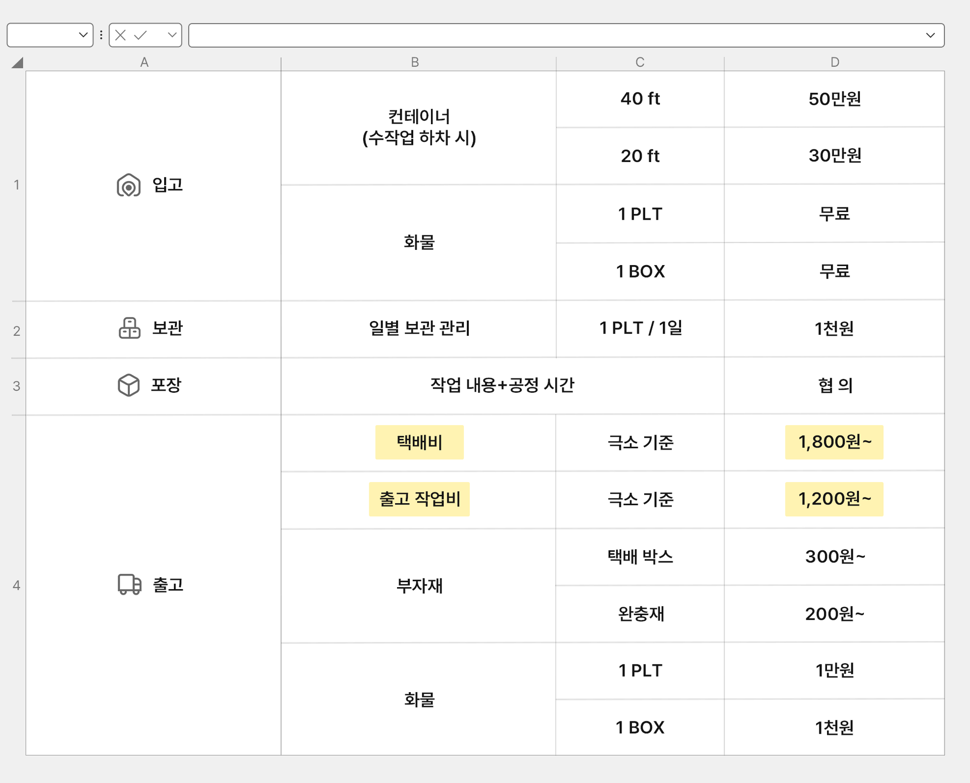Click the yellow 1,800원~ price cell
Screen dimensions: 970x783
coord(834,442)
